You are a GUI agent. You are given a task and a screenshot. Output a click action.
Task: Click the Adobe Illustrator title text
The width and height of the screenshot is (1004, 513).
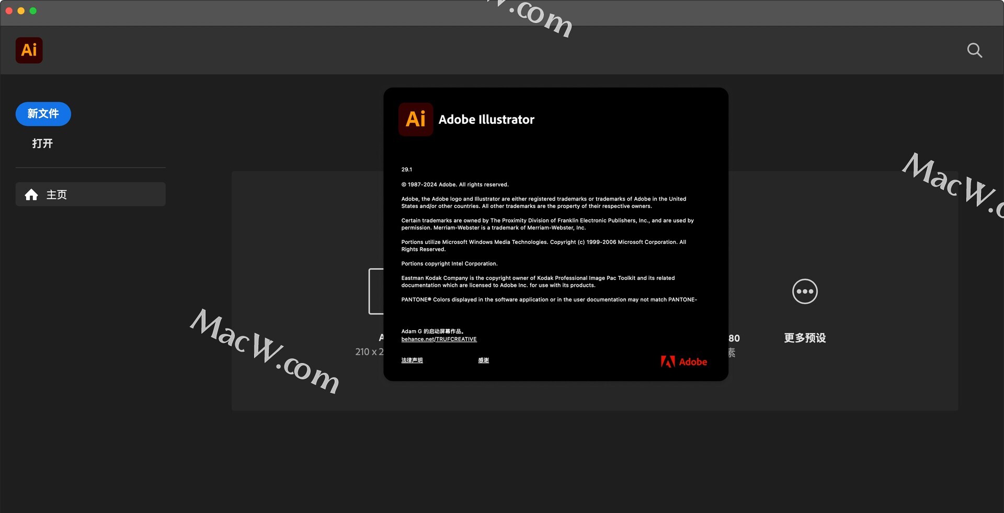tap(486, 120)
